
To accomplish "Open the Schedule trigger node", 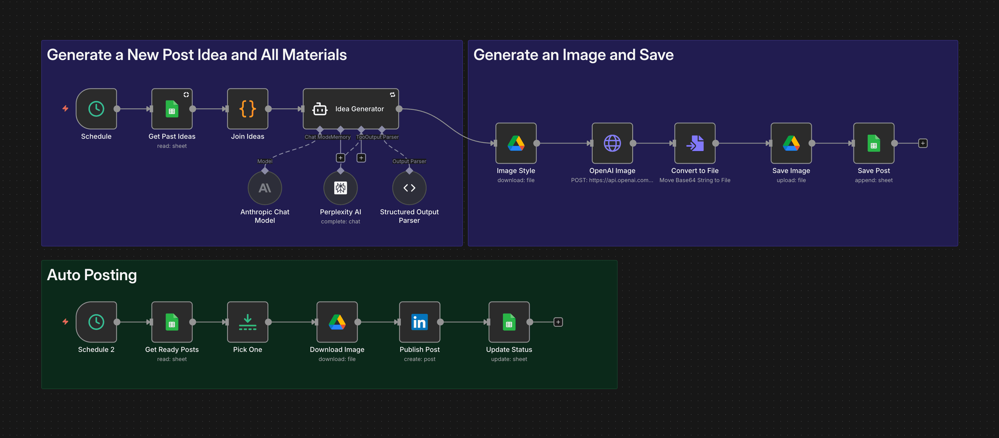I will 96,109.
